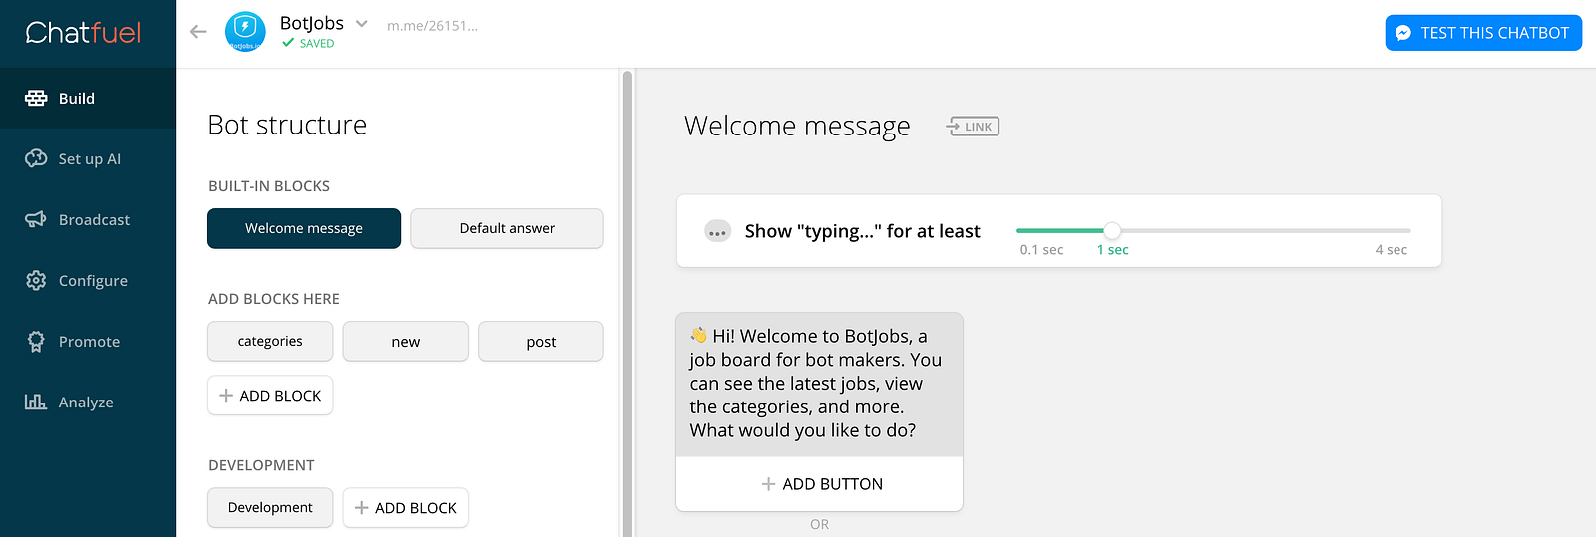
Task: Click Test This Chatbot button
Action: (1483, 33)
